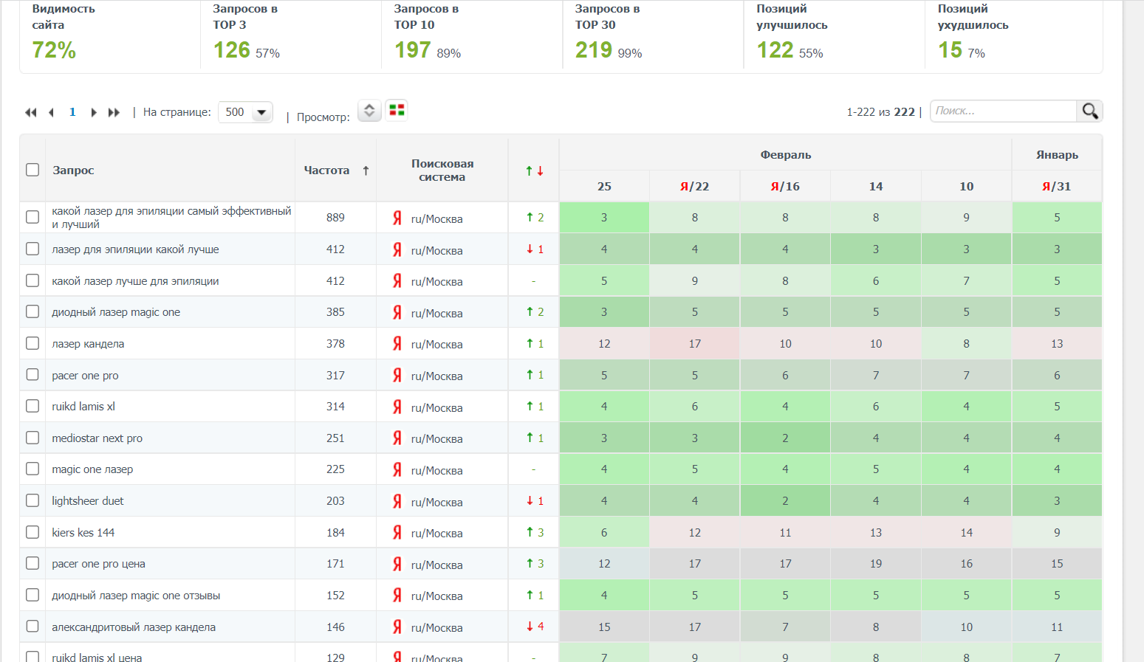Viewport: 1144px width, 662px height.
Task: Click the 'Запросов в TOP 3' value 126
Action: pos(232,50)
